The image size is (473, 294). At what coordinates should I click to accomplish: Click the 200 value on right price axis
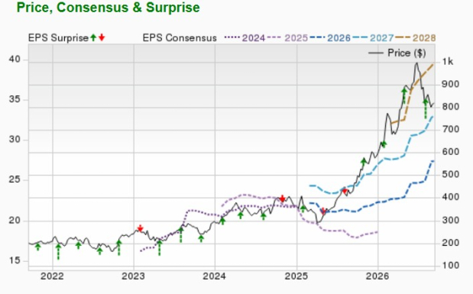click(x=451, y=243)
